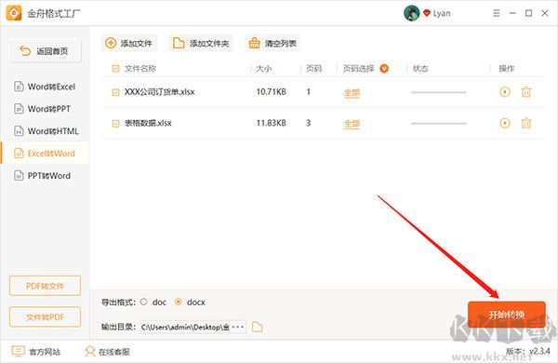Click the version text v2.3.4
558x363 pixels.
(539, 351)
